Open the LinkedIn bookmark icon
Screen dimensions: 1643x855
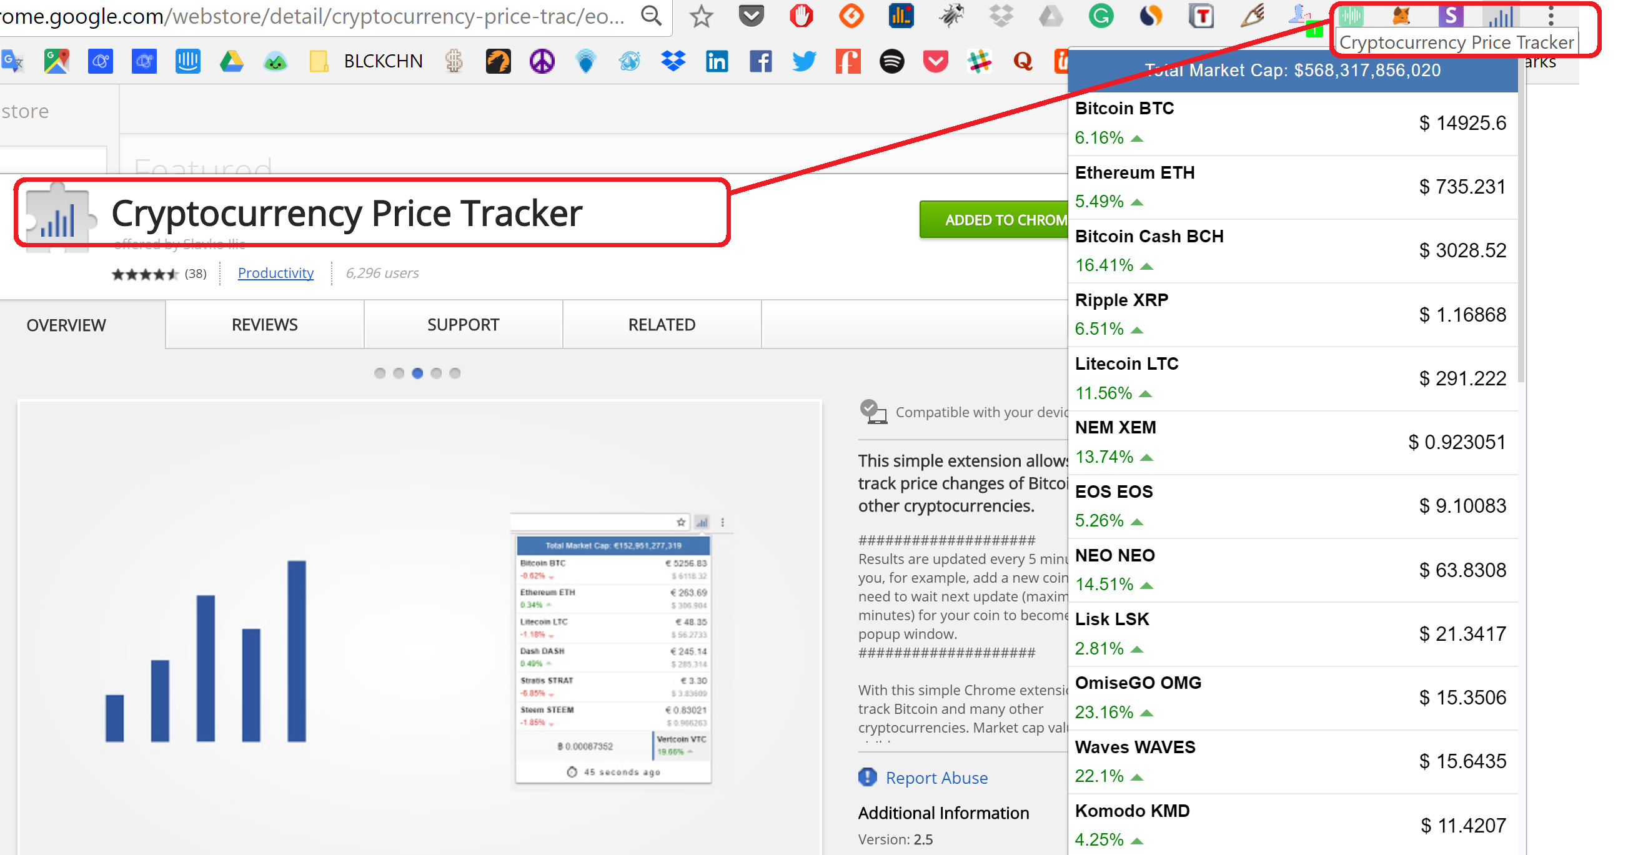click(x=717, y=61)
